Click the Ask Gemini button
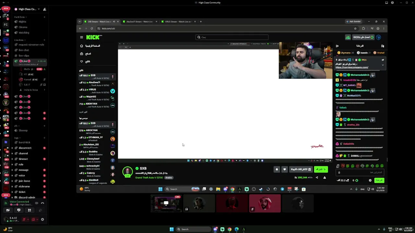Viewport: 415px width, 233px height. tap(353, 22)
